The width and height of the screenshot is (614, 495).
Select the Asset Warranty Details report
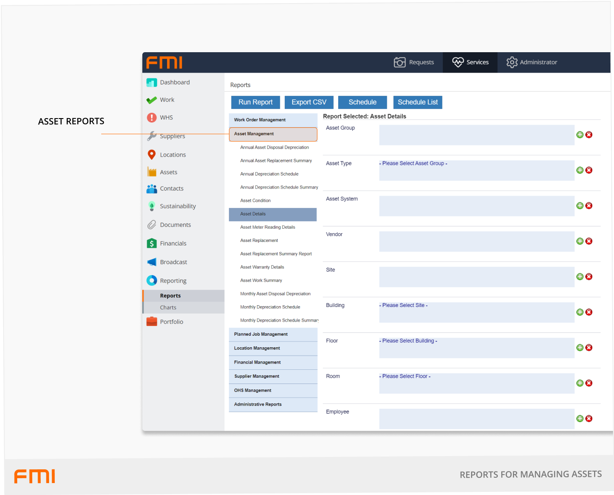click(x=262, y=267)
